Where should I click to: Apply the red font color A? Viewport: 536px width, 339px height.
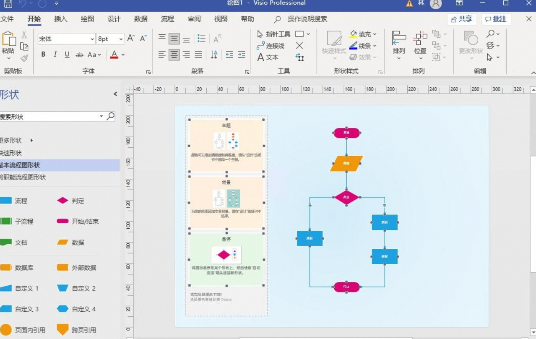point(114,55)
